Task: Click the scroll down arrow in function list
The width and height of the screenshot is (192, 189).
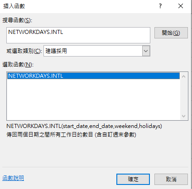Action: (183, 116)
